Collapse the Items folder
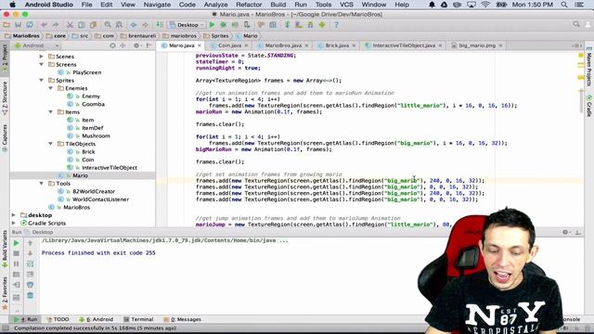 (x=50, y=112)
